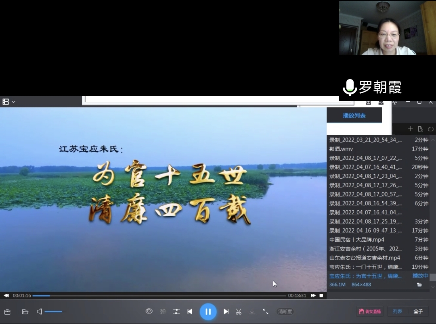The image size is (436, 324).
Task: Play 中国民宿十大品牌.mp4 from playlist
Action: (357, 240)
